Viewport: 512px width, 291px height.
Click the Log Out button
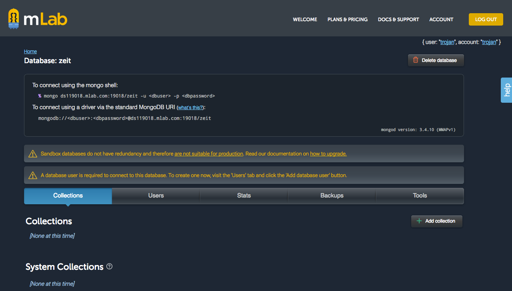pos(486,19)
